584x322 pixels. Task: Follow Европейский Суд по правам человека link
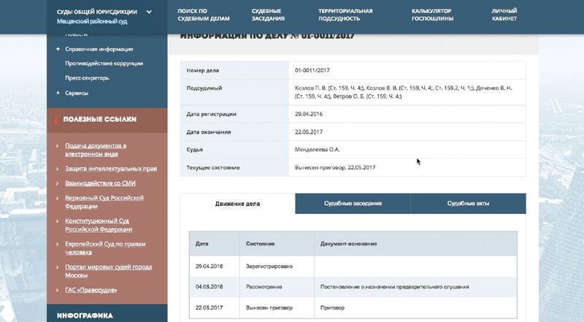[x=105, y=248]
